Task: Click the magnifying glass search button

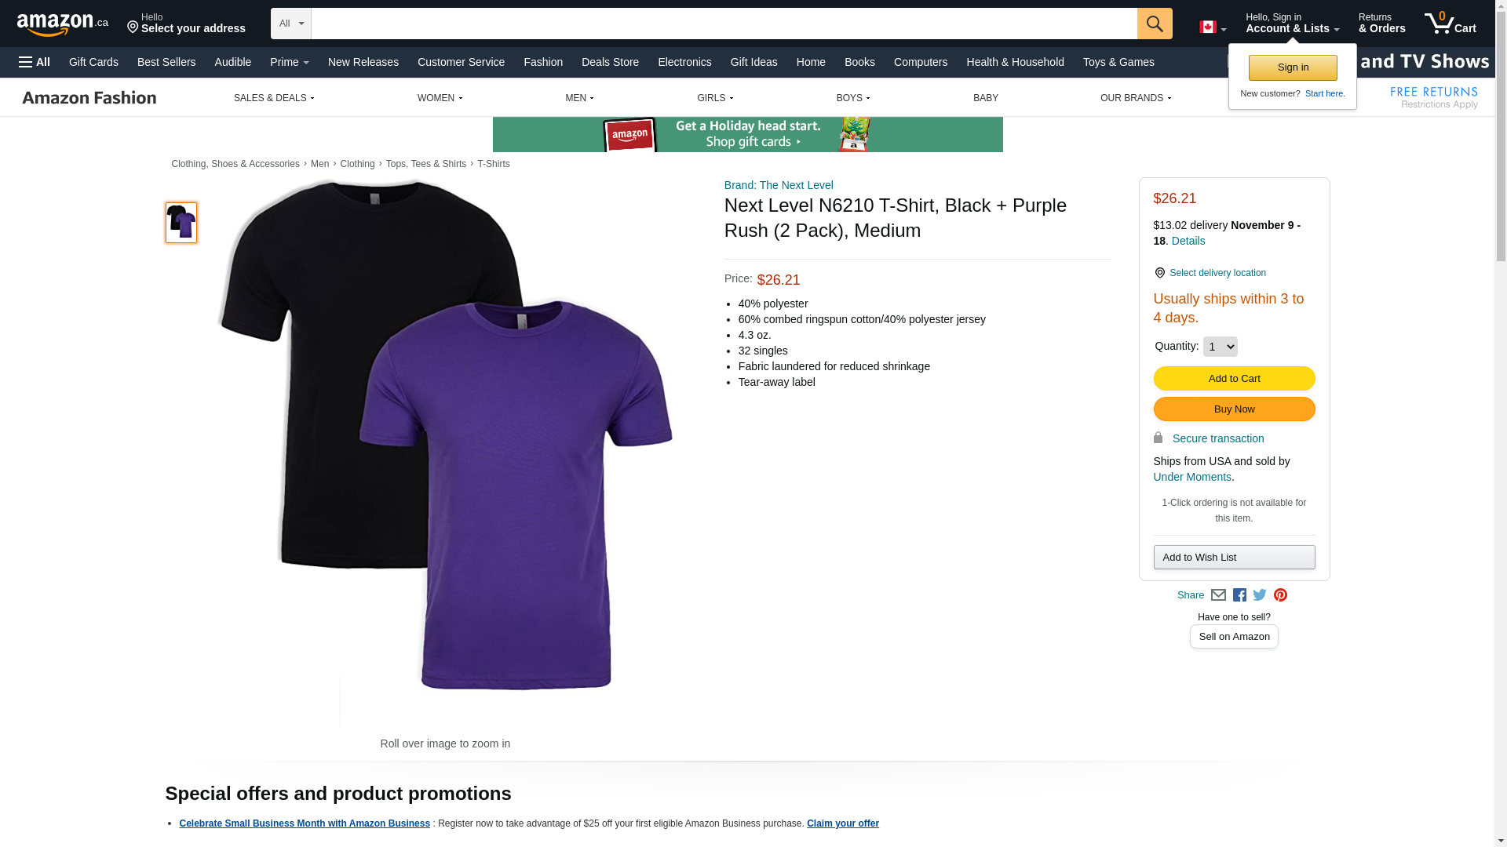Action: click(1154, 24)
